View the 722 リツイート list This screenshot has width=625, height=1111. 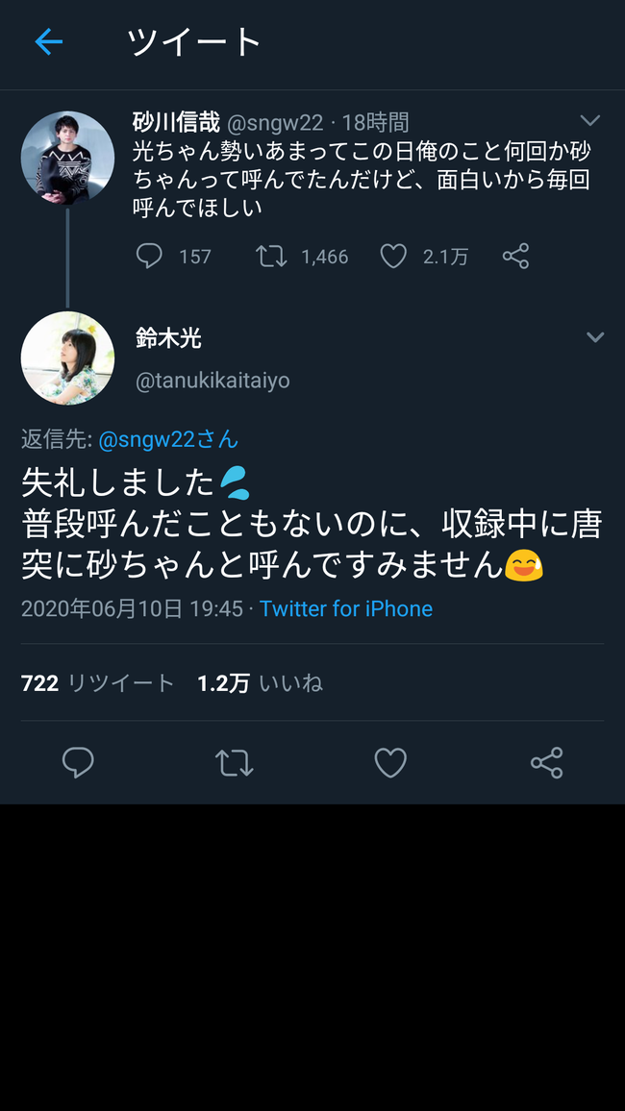coord(98,683)
